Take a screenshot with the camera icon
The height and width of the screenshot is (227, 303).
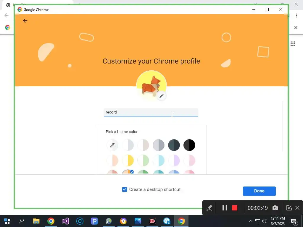pos(275,208)
